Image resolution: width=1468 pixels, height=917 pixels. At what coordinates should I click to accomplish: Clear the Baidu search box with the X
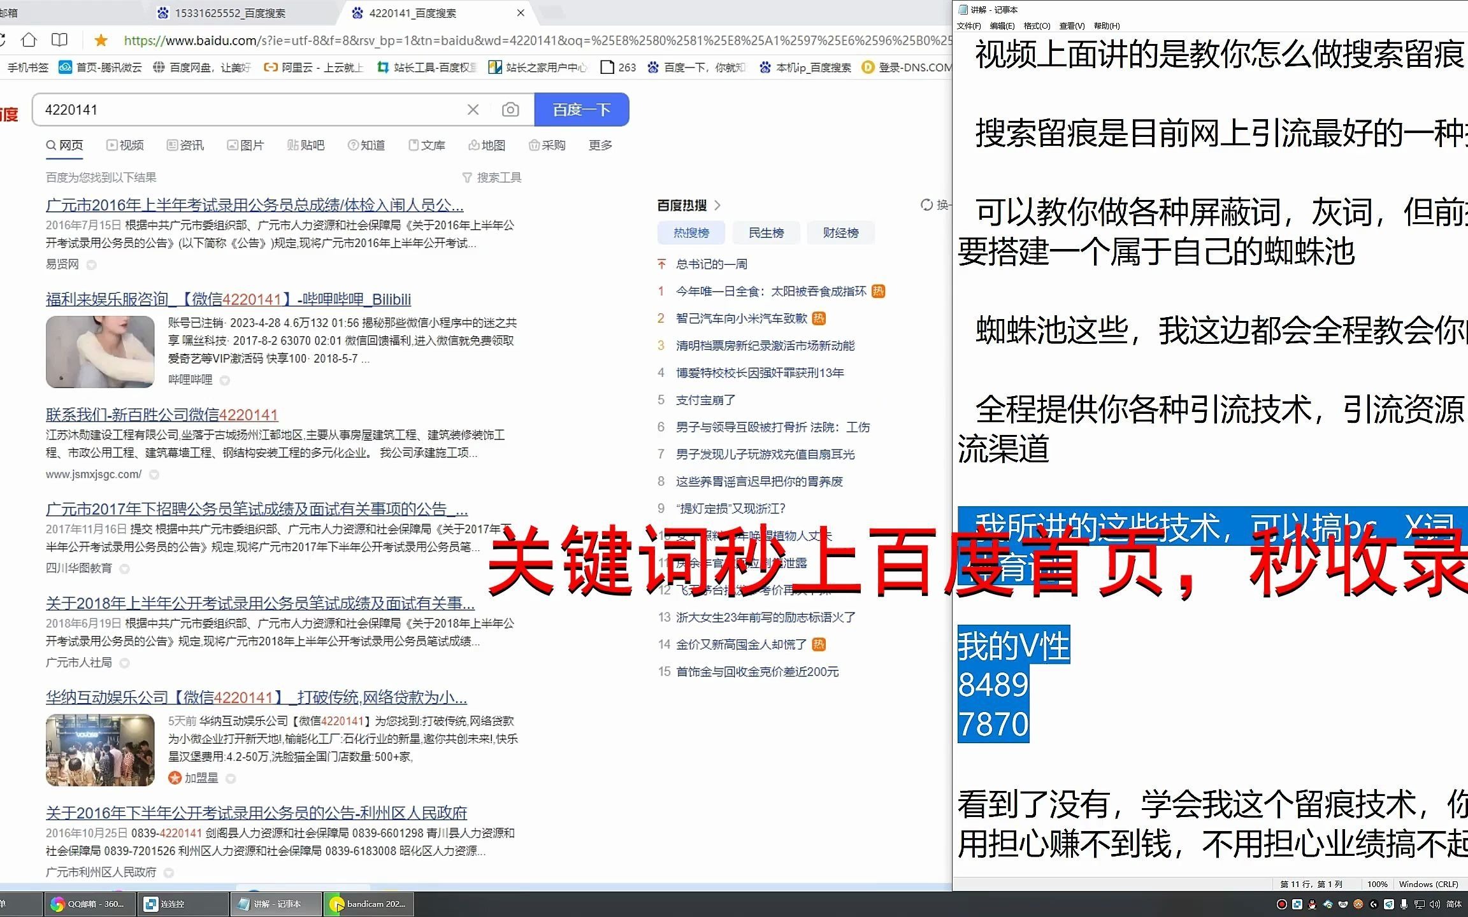[473, 110]
